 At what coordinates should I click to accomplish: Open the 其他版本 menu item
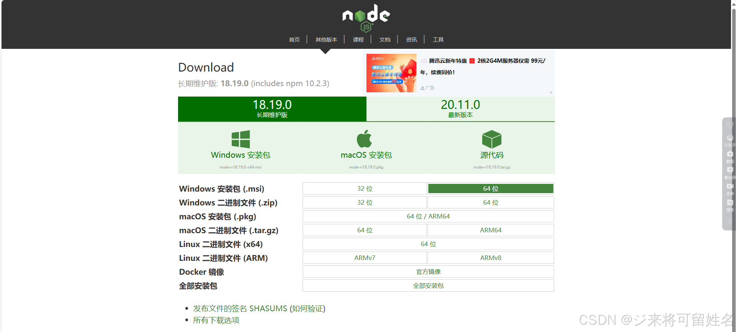click(326, 40)
